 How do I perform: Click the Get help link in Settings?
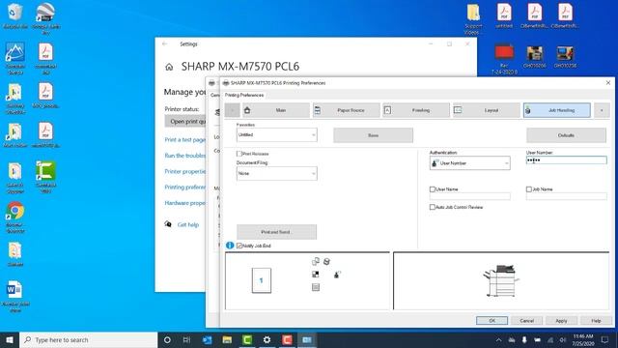point(188,224)
